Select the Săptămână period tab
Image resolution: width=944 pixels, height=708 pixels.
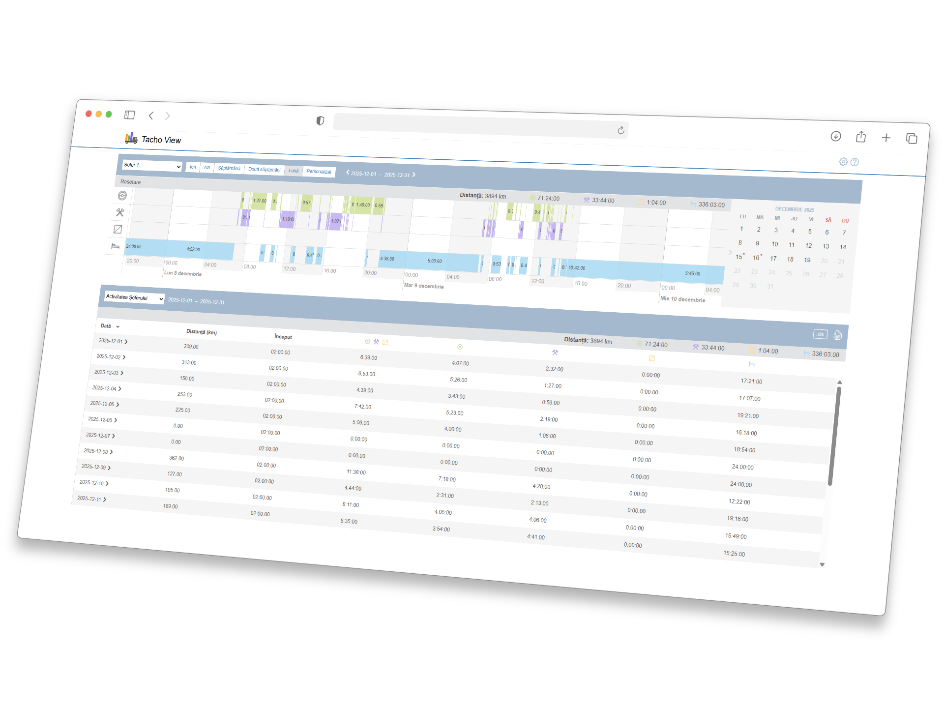229,168
